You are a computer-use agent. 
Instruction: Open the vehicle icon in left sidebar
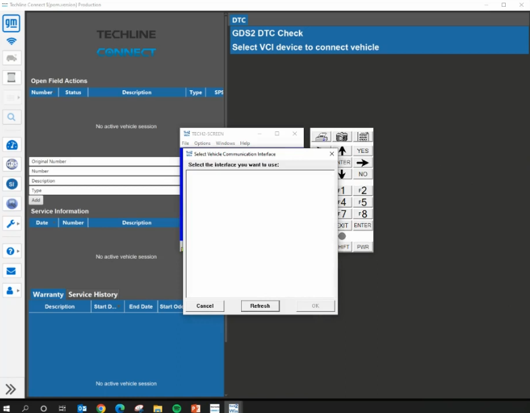point(11,58)
